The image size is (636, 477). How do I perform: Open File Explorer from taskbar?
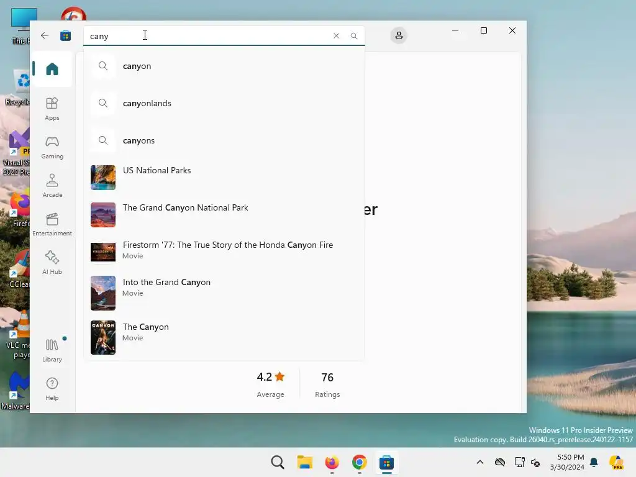tap(304, 462)
